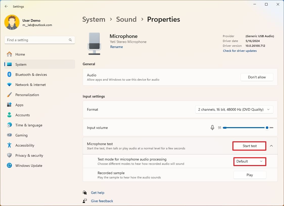
Task: Click the Find a setting search box
Action: tap(39, 40)
